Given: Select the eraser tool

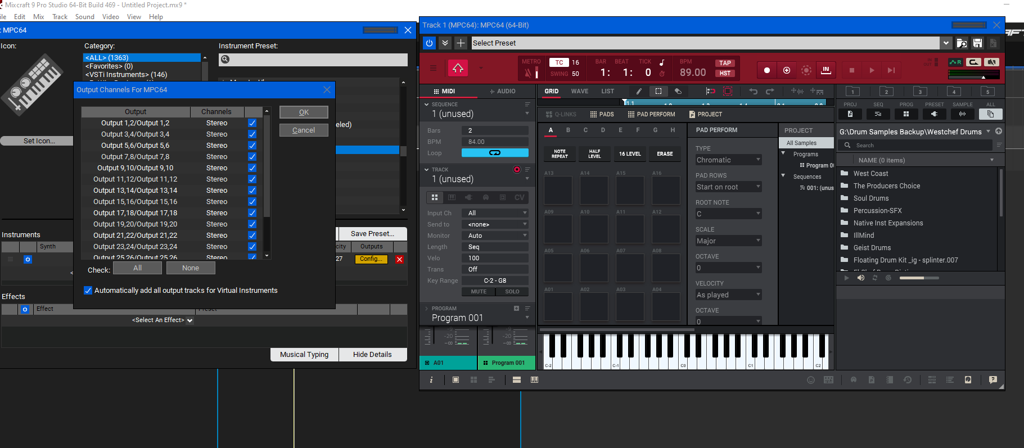Looking at the screenshot, I should [x=678, y=91].
